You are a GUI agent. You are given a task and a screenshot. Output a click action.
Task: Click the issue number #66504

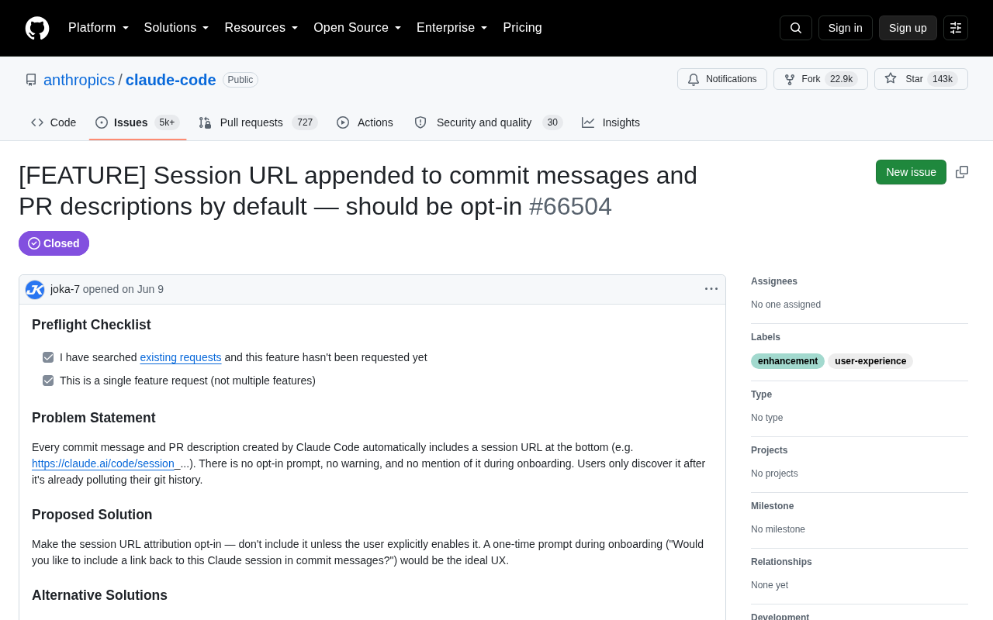[x=570, y=206]
